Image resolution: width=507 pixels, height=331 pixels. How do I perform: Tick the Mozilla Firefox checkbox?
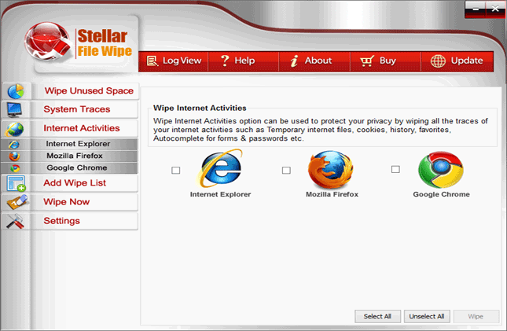286,170
